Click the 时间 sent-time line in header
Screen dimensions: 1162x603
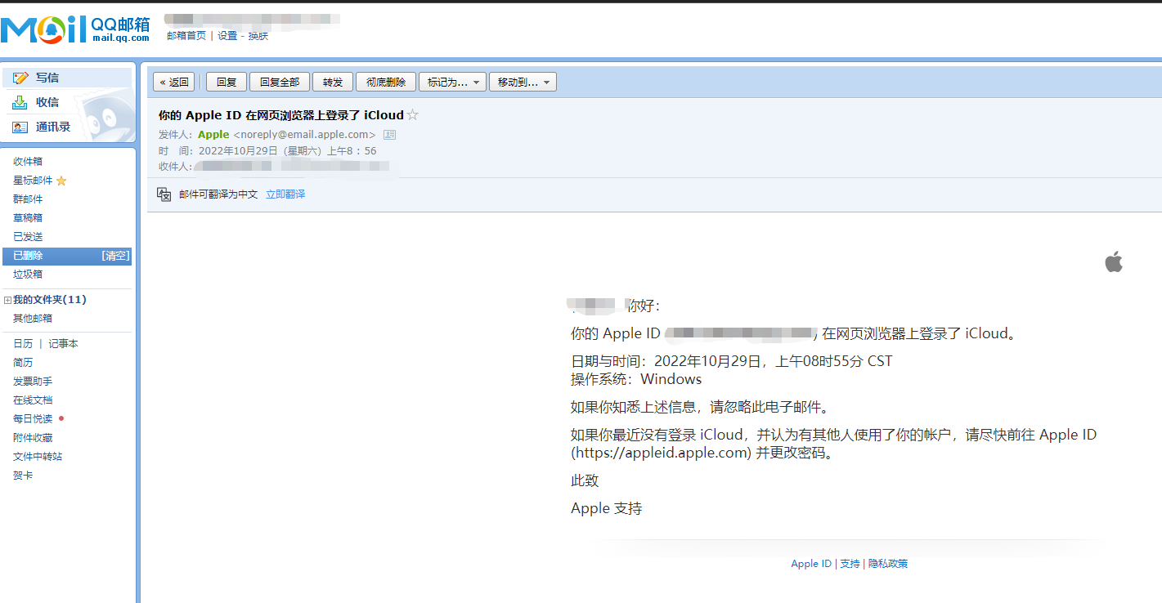267,151
